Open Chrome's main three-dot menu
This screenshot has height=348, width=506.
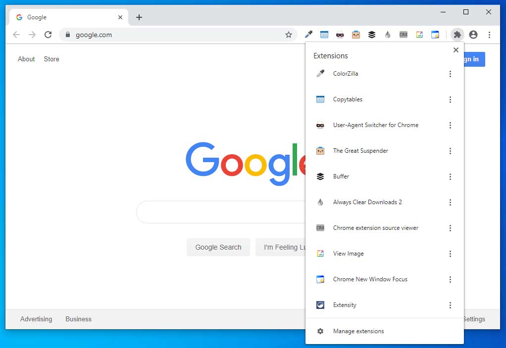[490, 35]
